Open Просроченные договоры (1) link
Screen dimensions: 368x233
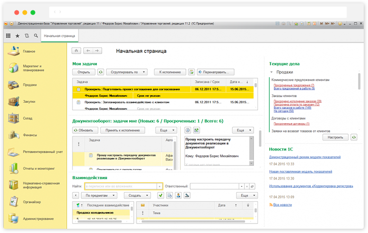tap(291, 124)
